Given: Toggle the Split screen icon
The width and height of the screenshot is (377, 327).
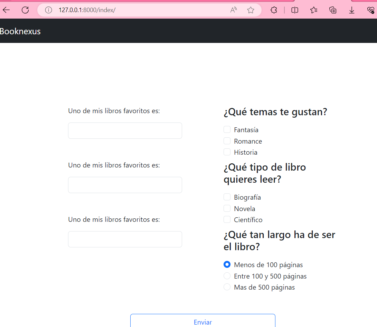Looking at the screenshot, I should pyautogui.click(x=295, y=10).
